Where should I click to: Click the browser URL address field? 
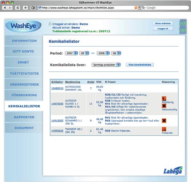[x=88, y=8]
